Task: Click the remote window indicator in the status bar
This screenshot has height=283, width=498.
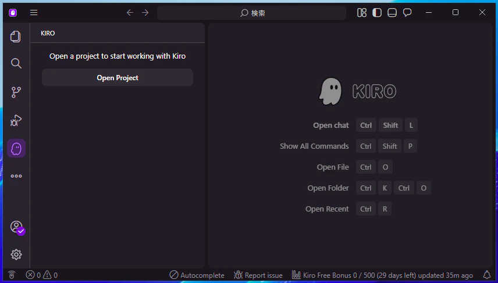Action: (x=12, y=275)
